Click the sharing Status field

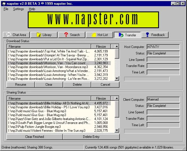[x=163, y=106]
